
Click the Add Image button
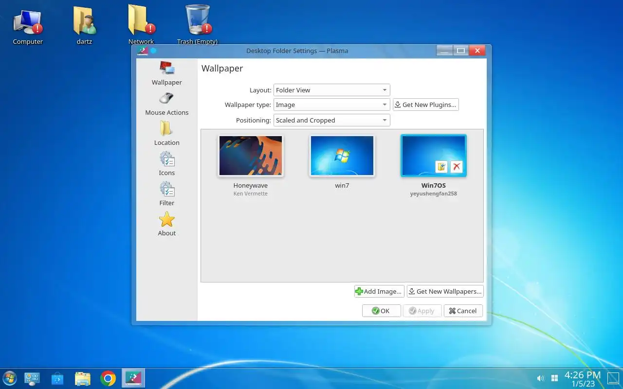tap(379, 291)
